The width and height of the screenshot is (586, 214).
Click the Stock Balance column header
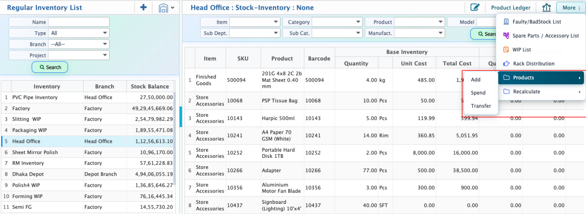[x=150, y=86]
